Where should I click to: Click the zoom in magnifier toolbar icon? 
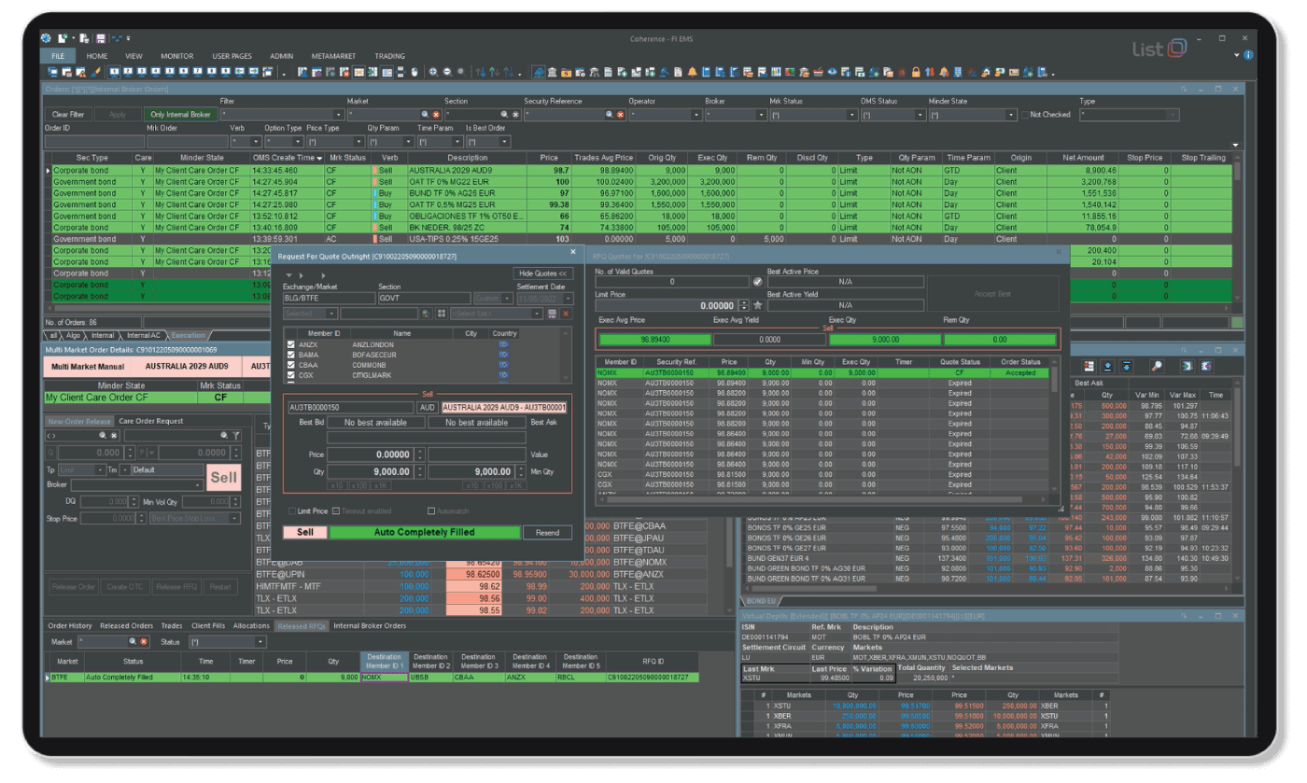pyautogui.click(x=433, y=72)
